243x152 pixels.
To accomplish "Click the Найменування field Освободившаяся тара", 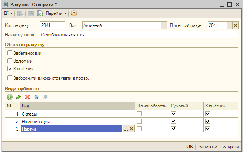I will click(139, 35).
